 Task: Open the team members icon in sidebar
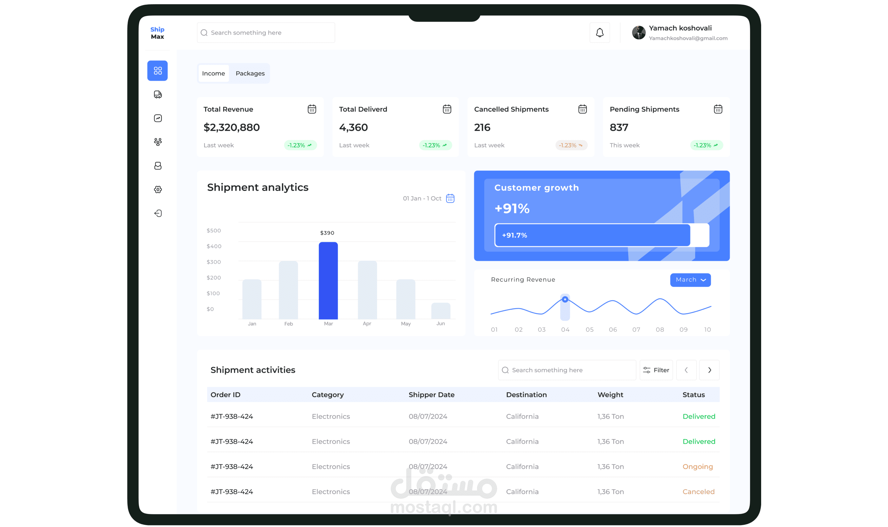tap(158, 142)
